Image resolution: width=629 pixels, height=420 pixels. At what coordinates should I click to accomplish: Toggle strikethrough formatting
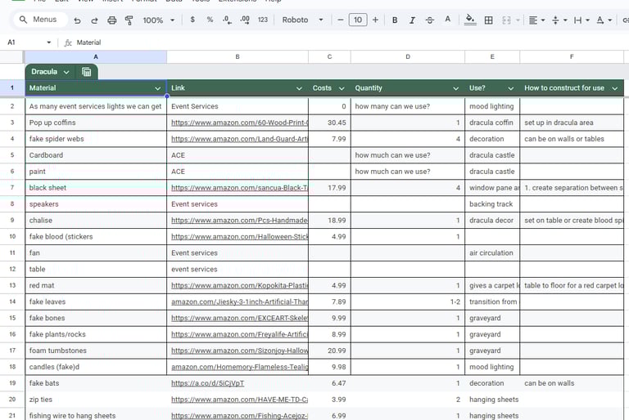pyautogui.click(x=430, y=20)
